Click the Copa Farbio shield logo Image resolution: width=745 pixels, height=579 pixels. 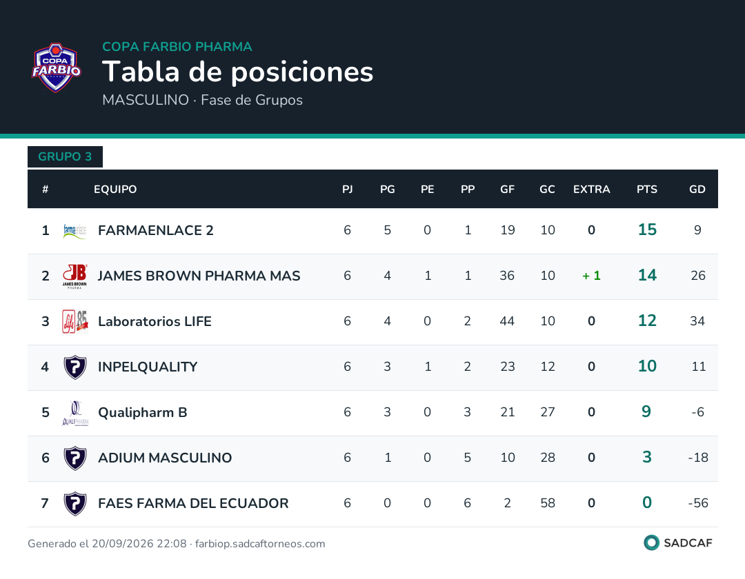(56, 68)
